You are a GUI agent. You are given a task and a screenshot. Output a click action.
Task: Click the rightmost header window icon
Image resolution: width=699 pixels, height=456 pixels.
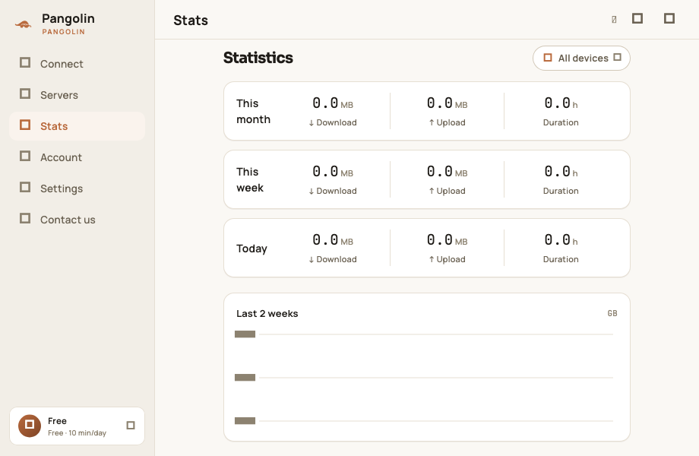click(x=669, y=18)
